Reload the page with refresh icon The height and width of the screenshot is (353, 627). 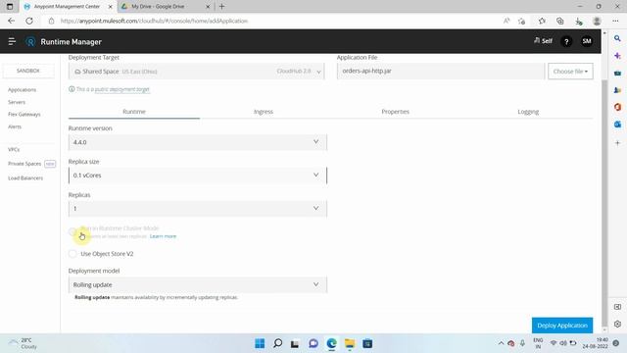pyautogui.click(x=29, y=21)
